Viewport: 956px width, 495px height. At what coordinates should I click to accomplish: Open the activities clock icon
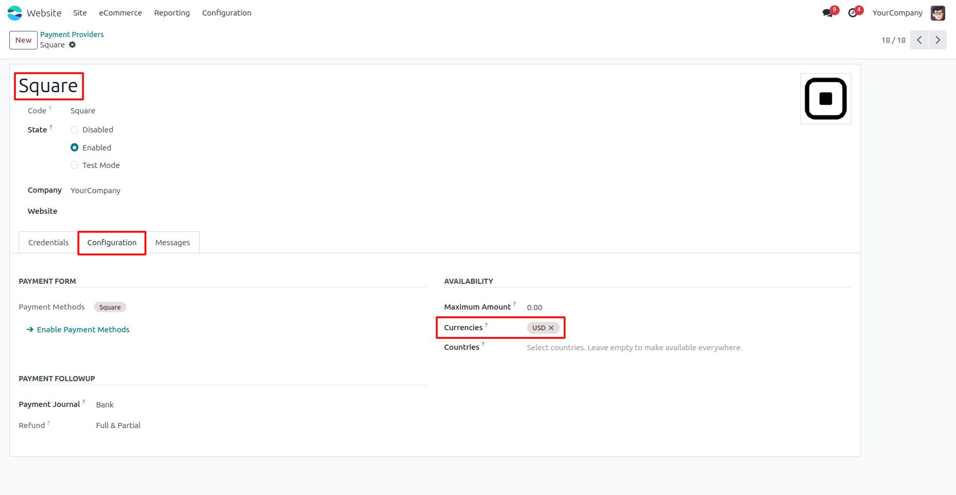pos(853,13)
